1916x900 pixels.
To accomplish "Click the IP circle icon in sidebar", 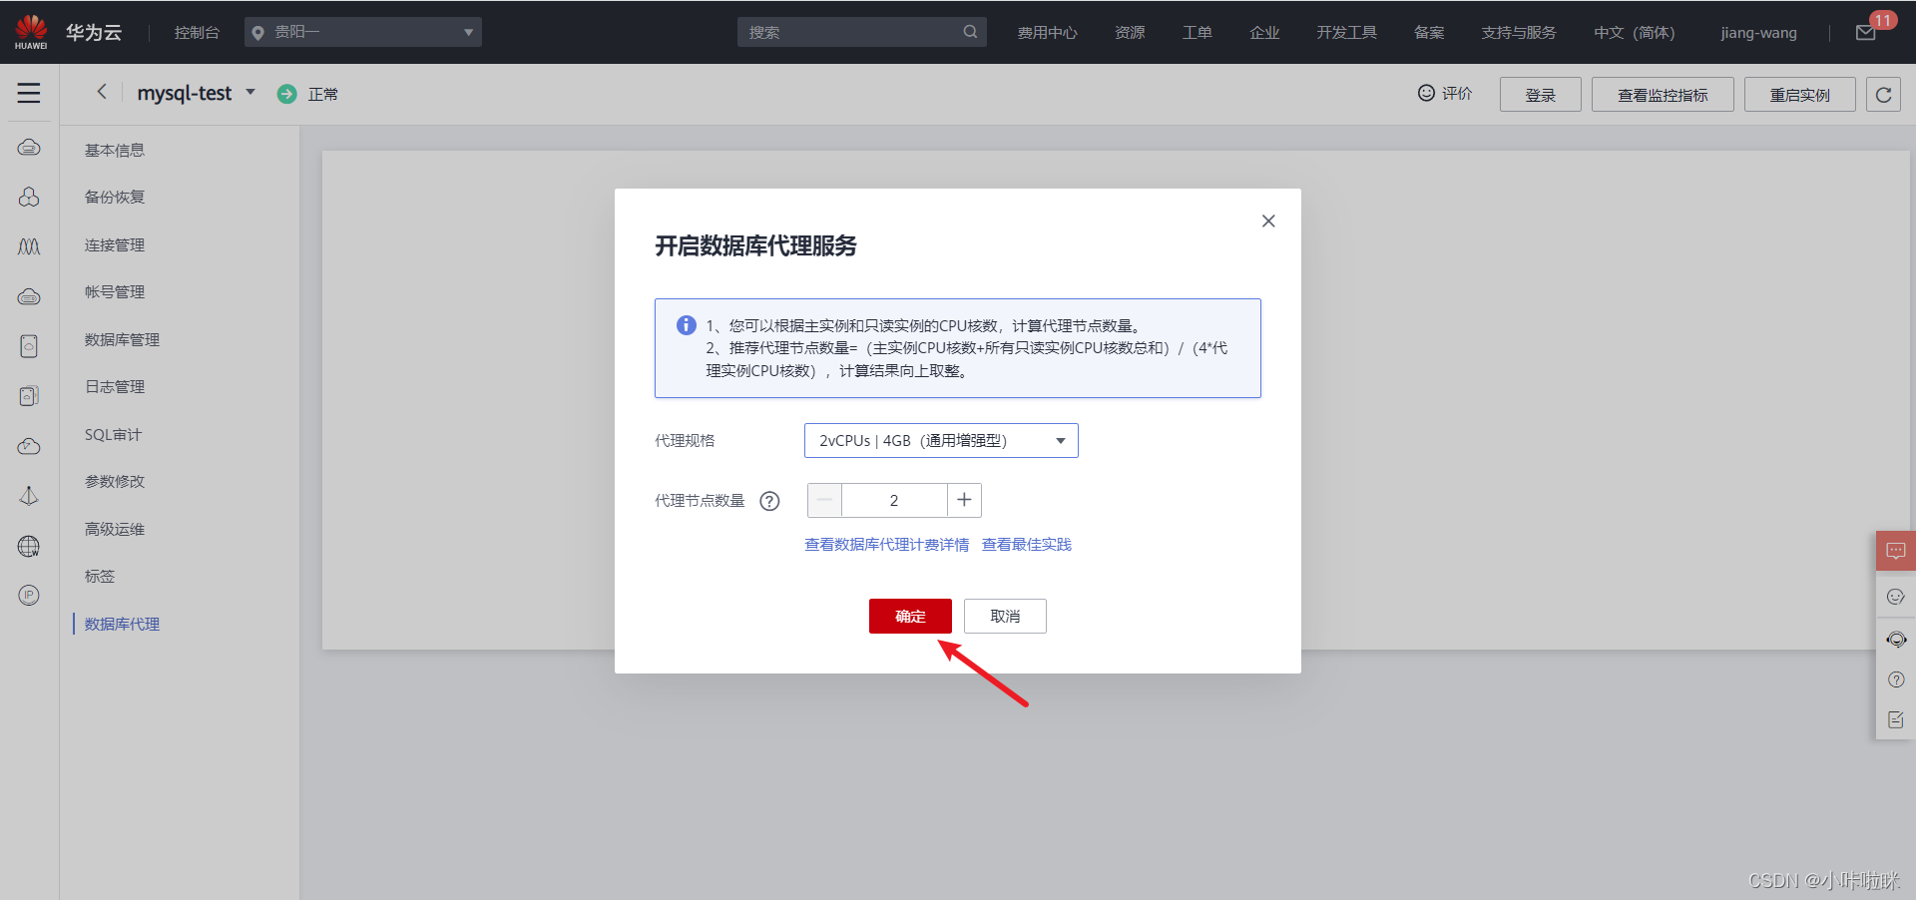I will pos(29,596).
